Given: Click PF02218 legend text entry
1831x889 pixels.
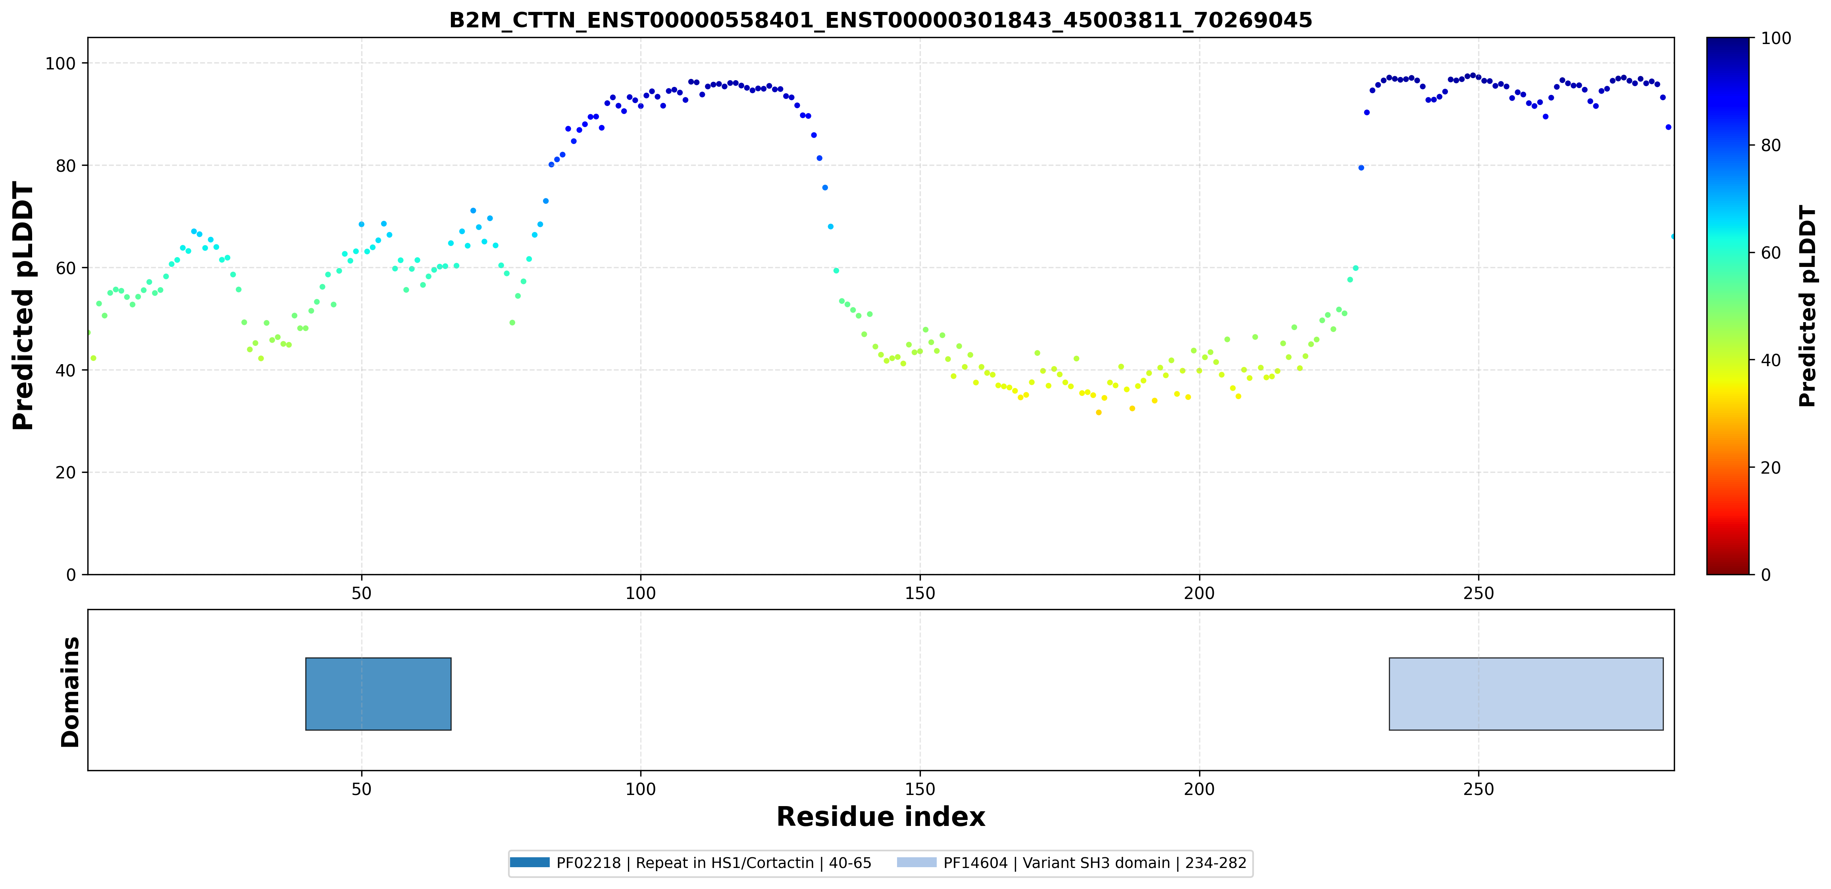Looking at the screenshot, I should tap(714, 863).
